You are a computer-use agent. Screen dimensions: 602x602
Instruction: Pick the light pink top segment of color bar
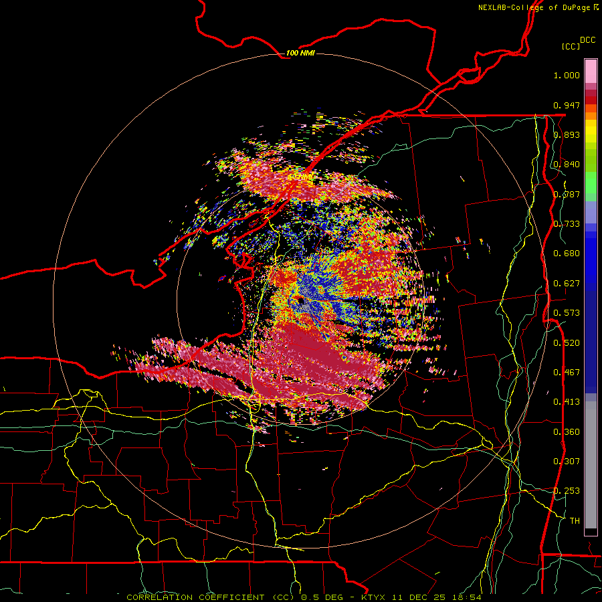(x=591, y=72)
